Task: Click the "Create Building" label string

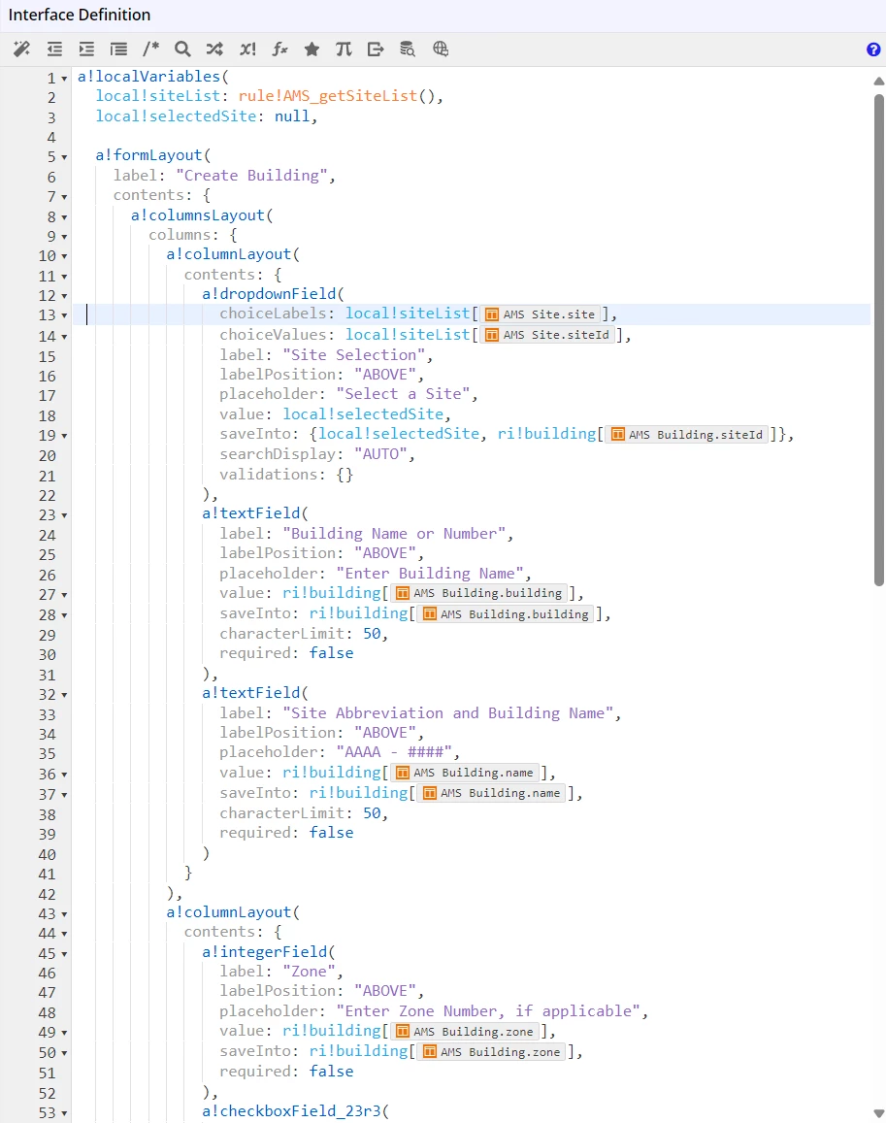Action: coord(251,176)
